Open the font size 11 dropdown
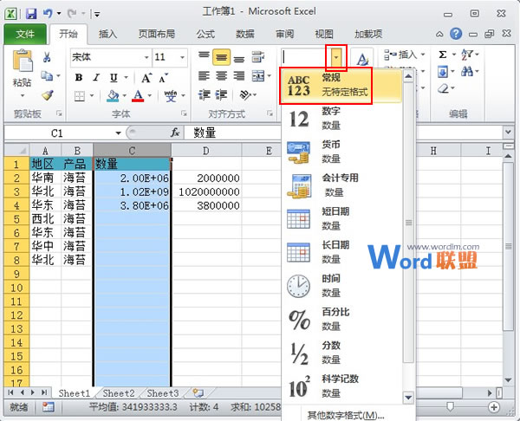This screenshot has height=421, width=520. 183,57
